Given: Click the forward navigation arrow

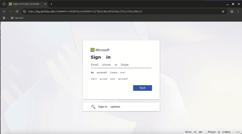Looking at the screenshot, I should [11, 12].
